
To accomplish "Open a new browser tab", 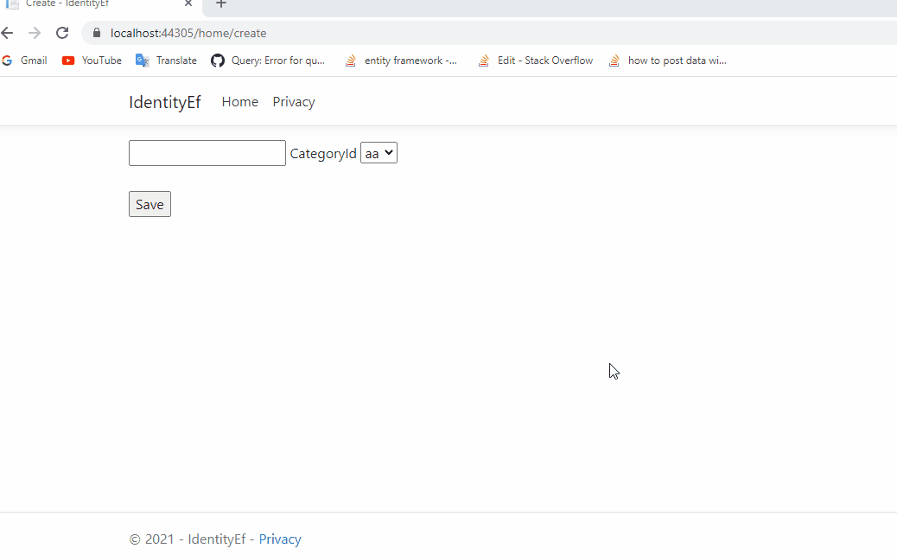I will (x=220, y=6).
